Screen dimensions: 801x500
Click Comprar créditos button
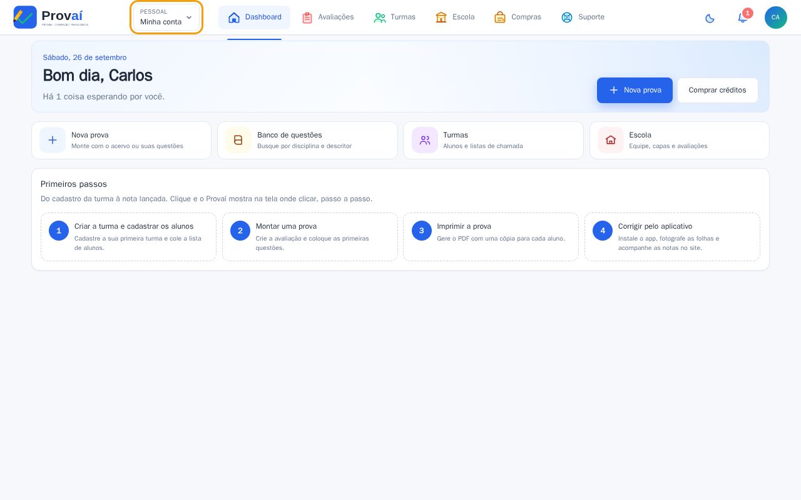[717, 90]
